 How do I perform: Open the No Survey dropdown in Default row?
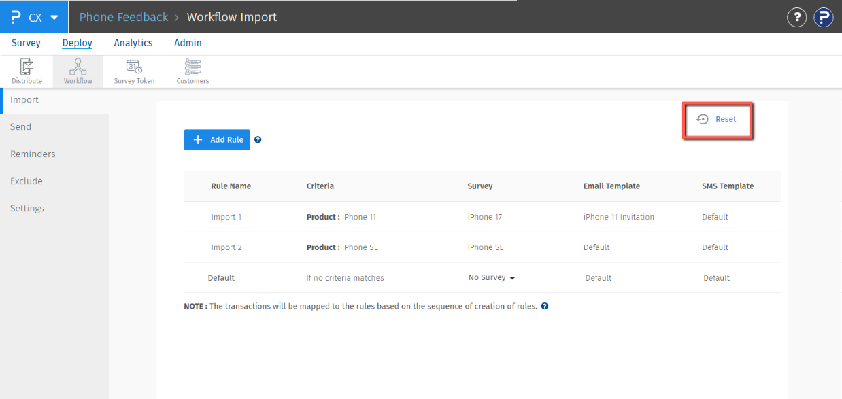click(491, 277)
